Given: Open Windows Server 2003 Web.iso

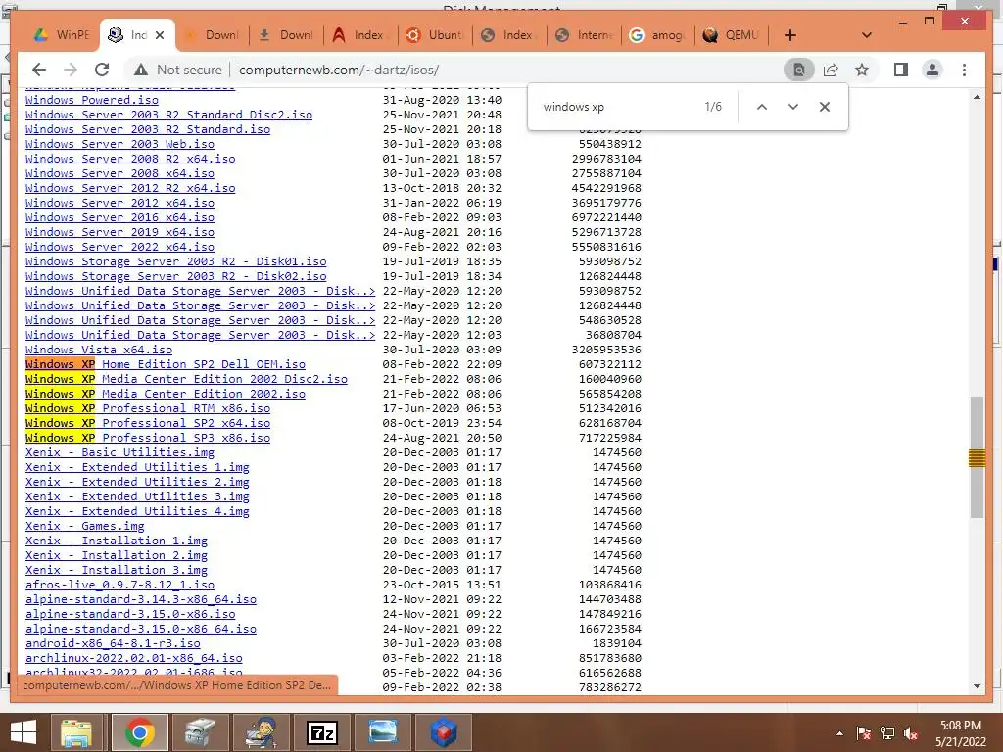Looking at the screenshot, I should [119, 144].
